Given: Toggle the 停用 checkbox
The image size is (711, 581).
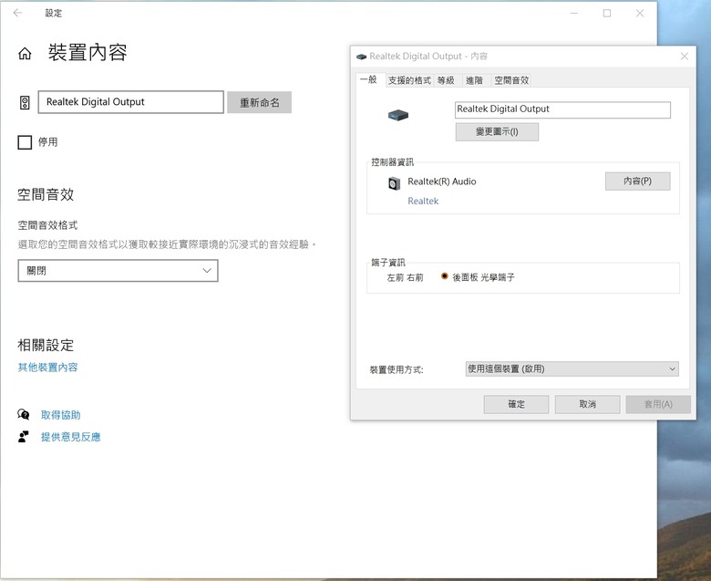Looking at the screenshot, I should pyautogui.click(x=25, y=142).
